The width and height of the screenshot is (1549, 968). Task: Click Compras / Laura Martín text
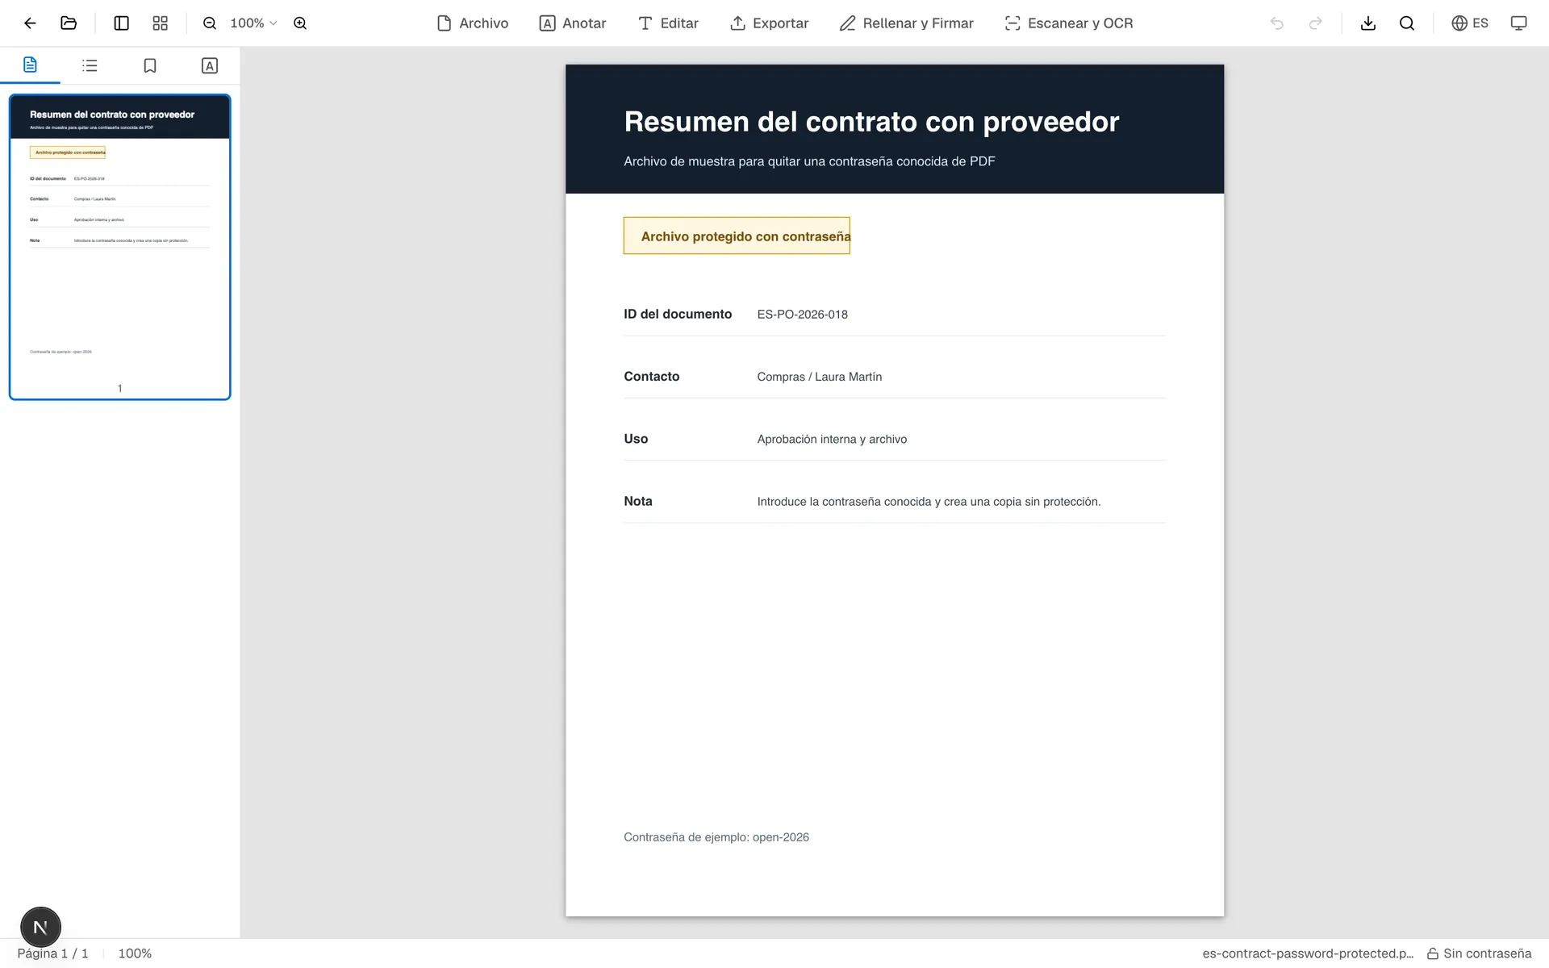(x=819, y=377)
